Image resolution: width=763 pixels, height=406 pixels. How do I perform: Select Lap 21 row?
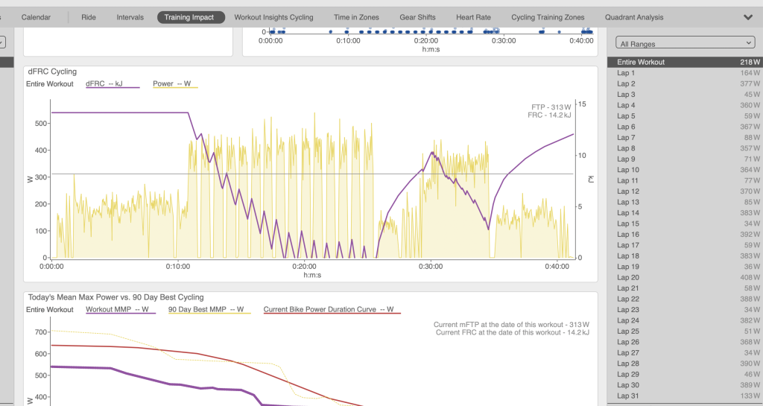pos(686,288)
